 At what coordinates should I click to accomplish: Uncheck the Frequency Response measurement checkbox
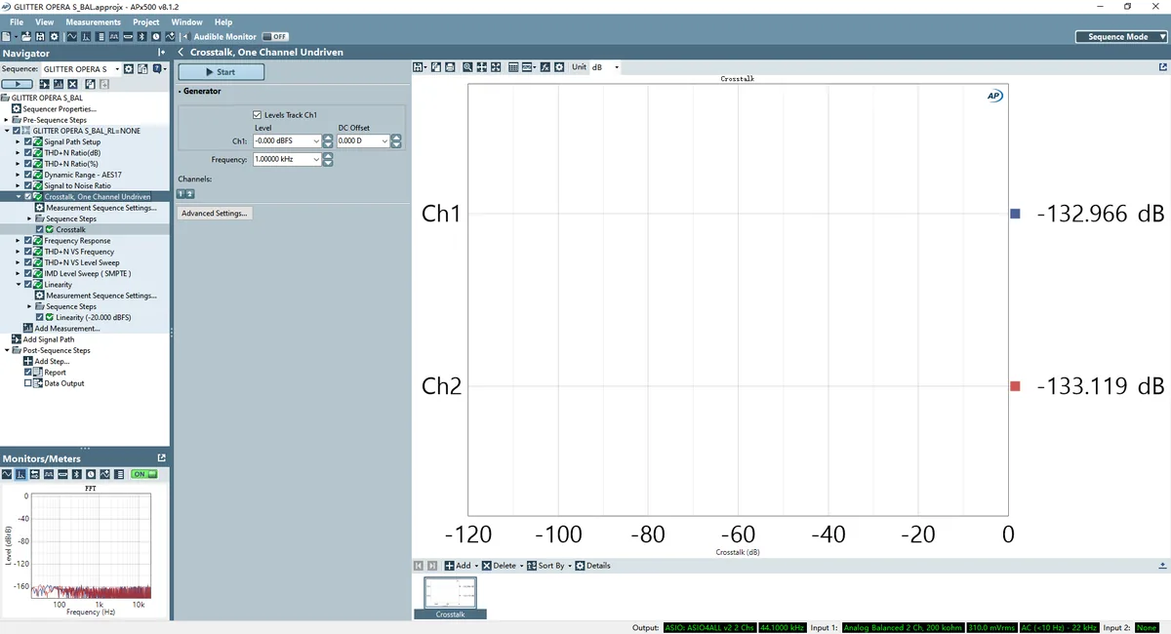point(28,240)
